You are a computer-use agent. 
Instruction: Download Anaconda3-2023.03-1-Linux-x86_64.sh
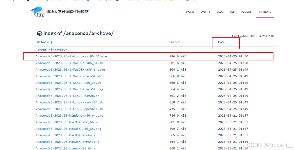68,83
